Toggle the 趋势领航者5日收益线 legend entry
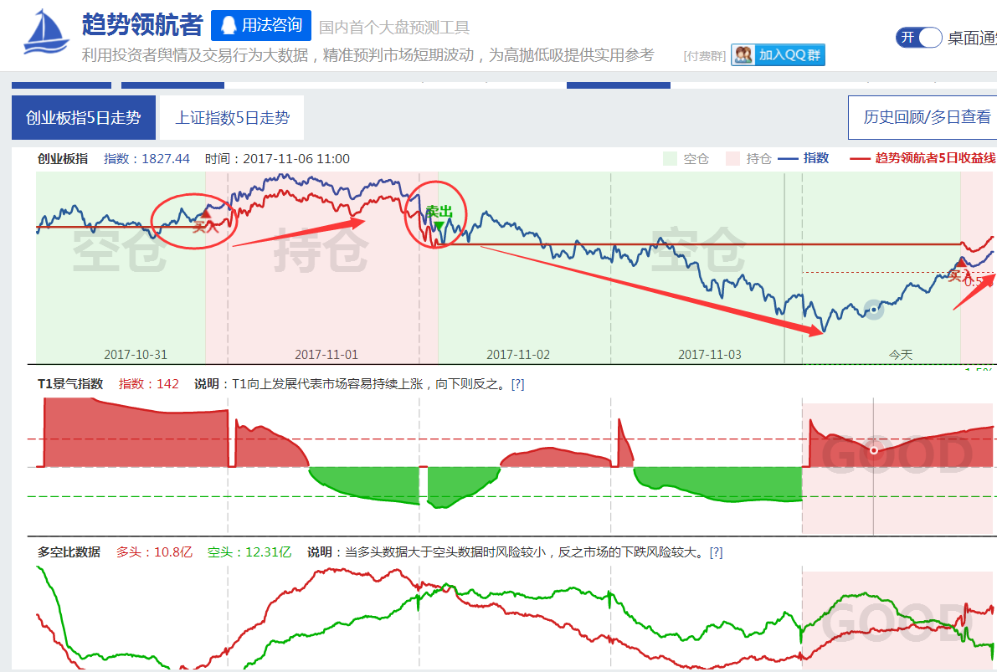This screenshot has height=672, width=997. coord(921,158)
